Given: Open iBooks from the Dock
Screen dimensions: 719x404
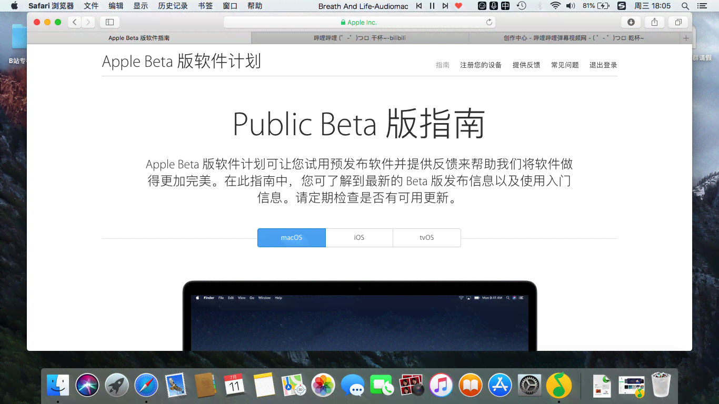Looking at the screenshot, I should 471,386.
